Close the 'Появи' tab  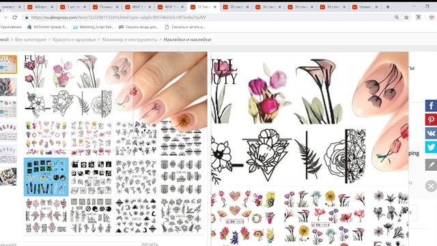(117, 7)
